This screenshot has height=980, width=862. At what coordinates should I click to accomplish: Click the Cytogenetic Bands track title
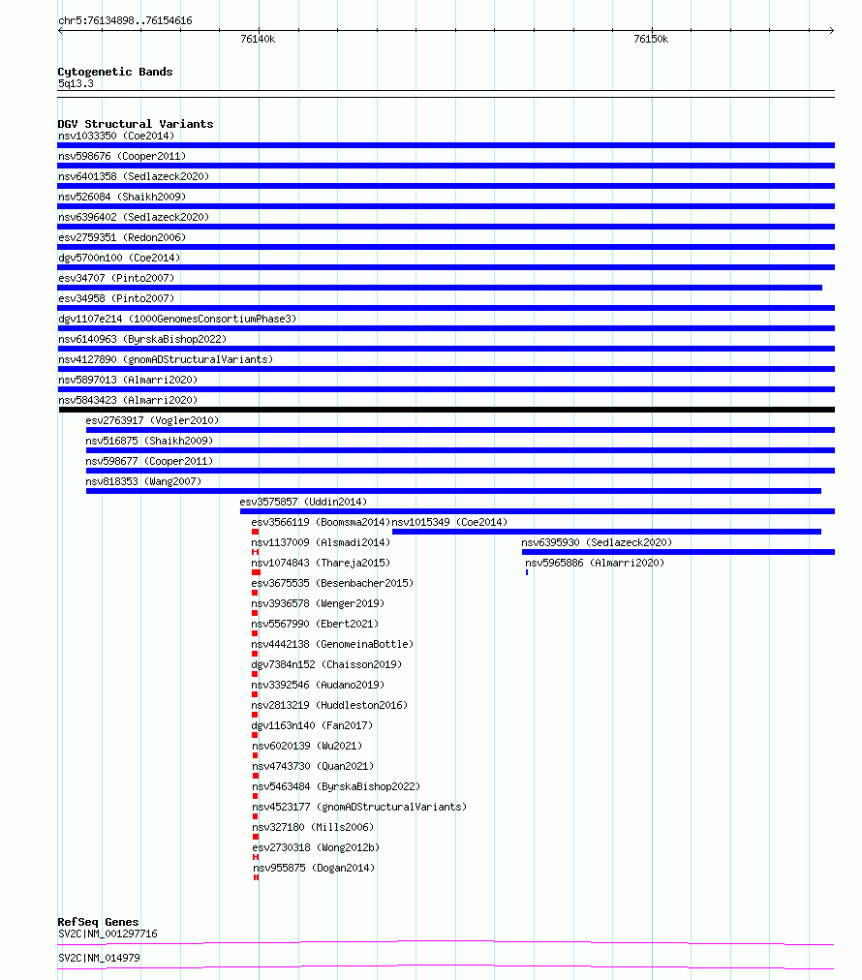point(115,72)
